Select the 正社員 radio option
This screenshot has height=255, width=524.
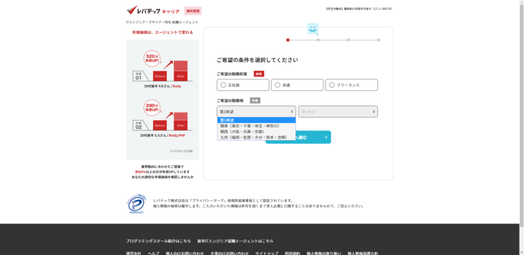click(x=243, y=85)
